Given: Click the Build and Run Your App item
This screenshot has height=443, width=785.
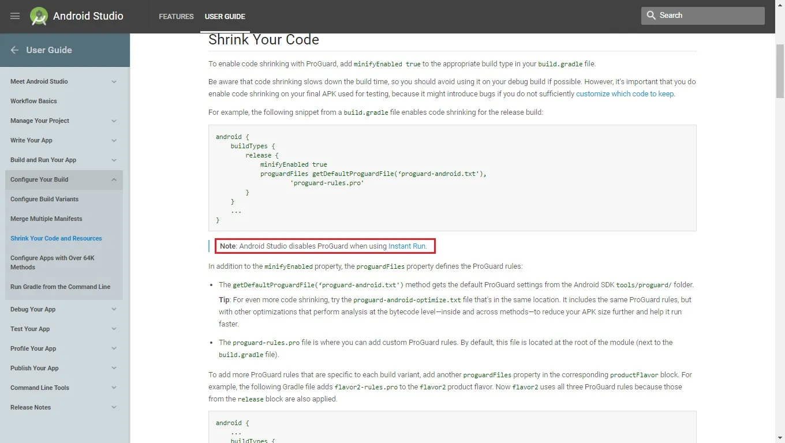Looking at the screenshot, I should (x=43, y=160).
